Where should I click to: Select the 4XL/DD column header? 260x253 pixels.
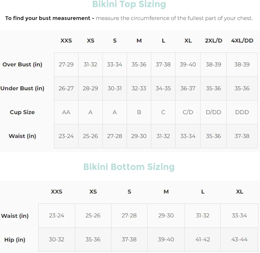click(x=242, y=41)
